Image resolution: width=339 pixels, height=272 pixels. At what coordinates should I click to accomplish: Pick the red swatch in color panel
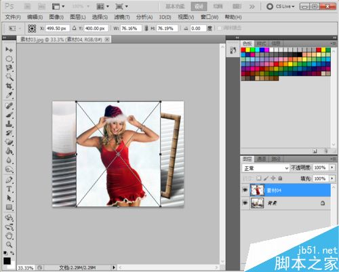point(243,50)
